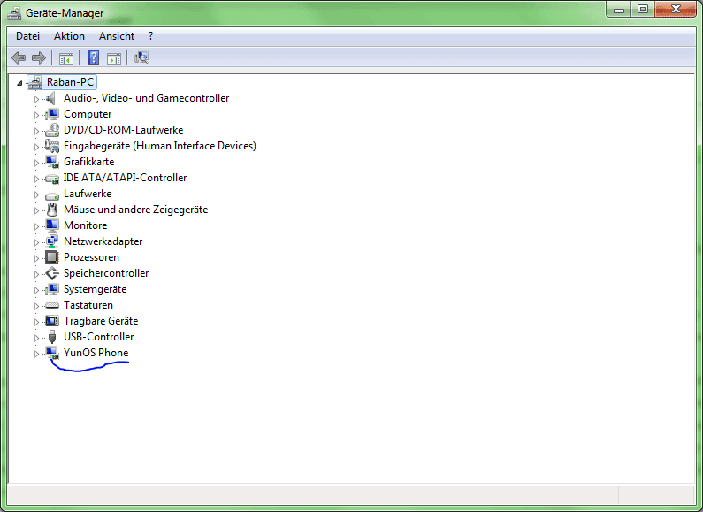Expand IDE ATA/ATAPI-Controller
The image size is (703, 512).
[x=37, y=179]
